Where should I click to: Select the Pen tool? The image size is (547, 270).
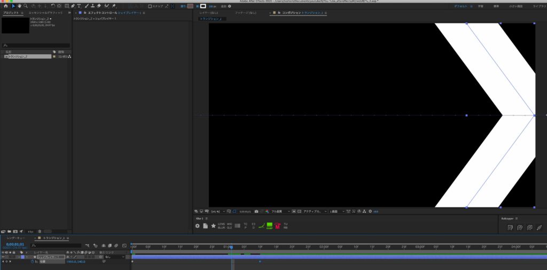click(x=73, y=6)
